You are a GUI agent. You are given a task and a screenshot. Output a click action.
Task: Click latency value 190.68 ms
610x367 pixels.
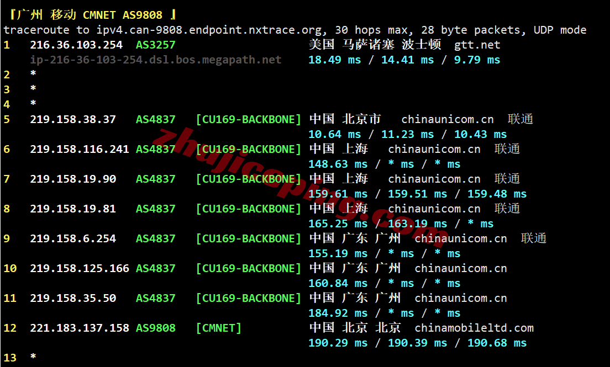[x=497, y=343]
